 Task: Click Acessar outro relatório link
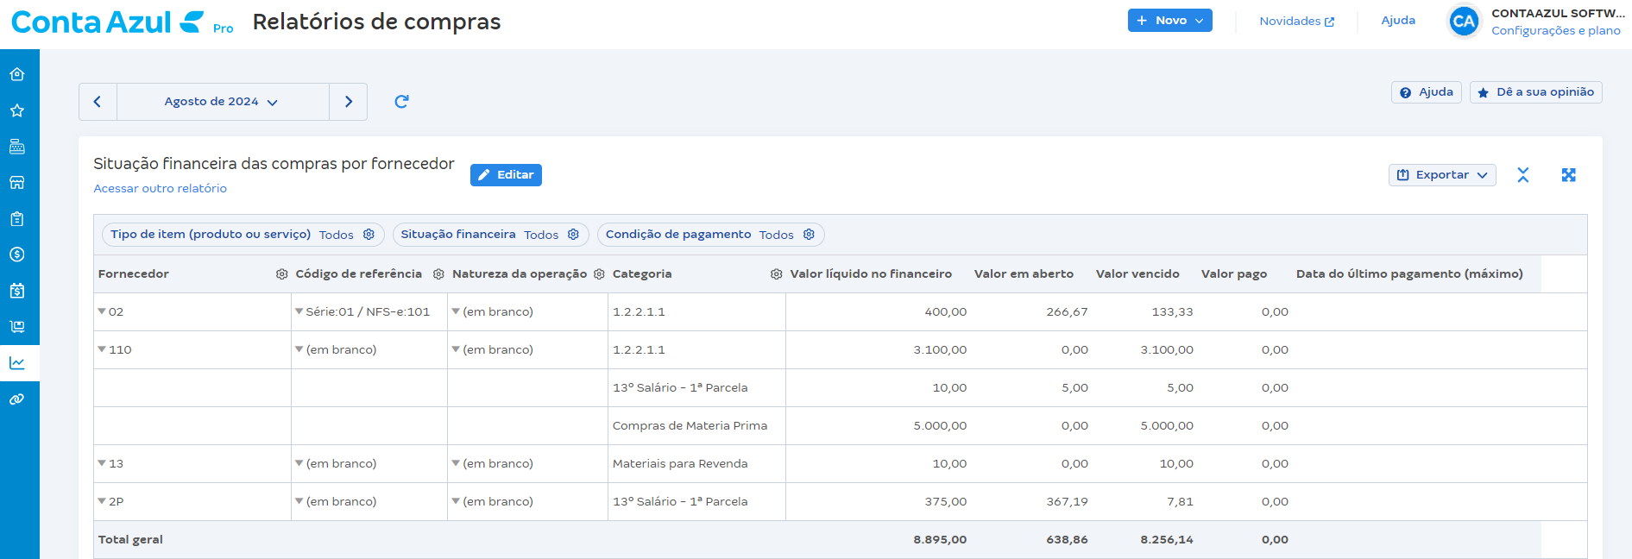160,189
